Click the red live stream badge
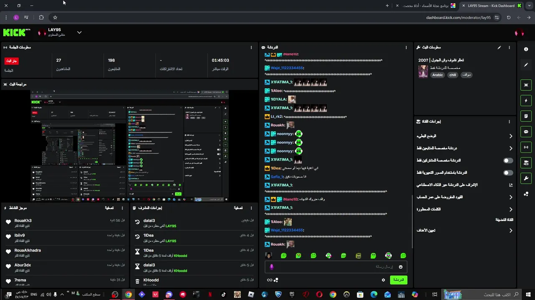Viewport: 535px width, 300px height. pyautogui.click(x=12, y=61)
